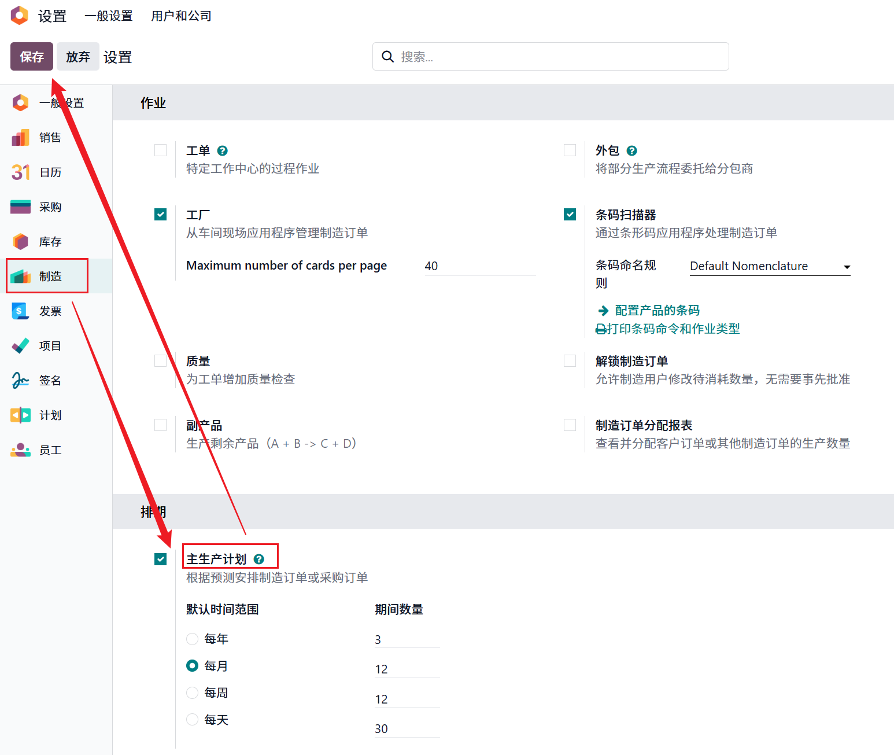Screen dimensions: 894x755
Task: Open the 员工 settings section
Action: [x=50, y=450]
